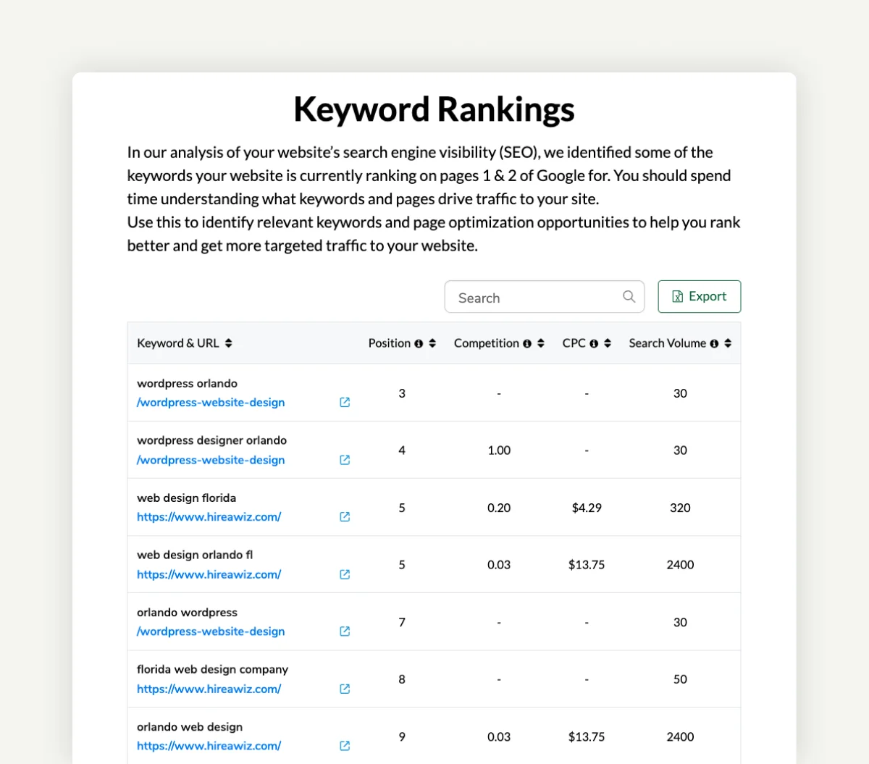Open external link icon for orlando web design
This screenshot has height=764, width=869.
point(345,746)
